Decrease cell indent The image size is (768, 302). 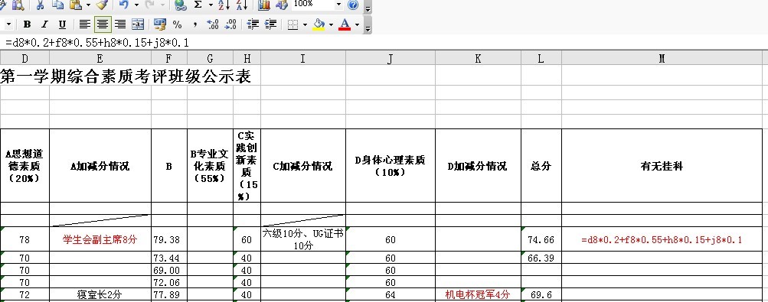coord(253,24)
